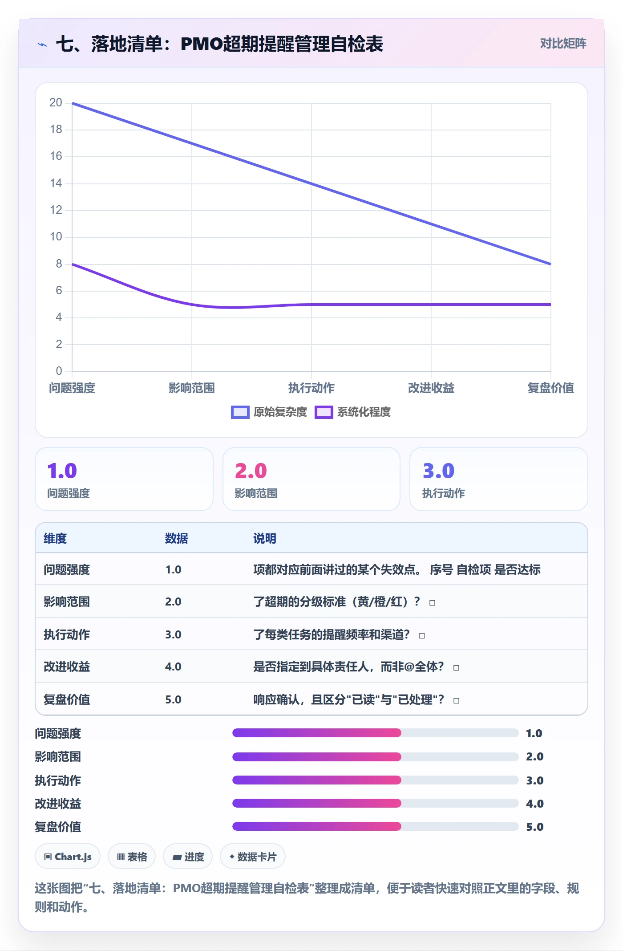Select the 3.0 执行动作 data card
Image resolution: width=623 pixels, height=951 pixels.
(x=498, y=479)
